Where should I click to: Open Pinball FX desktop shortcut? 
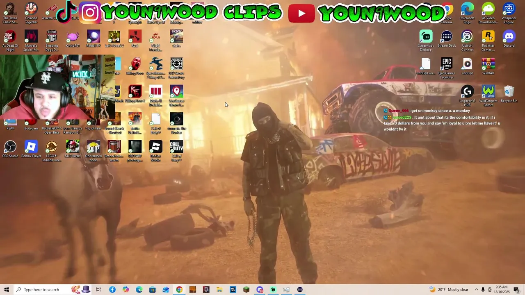pos(93,39)
